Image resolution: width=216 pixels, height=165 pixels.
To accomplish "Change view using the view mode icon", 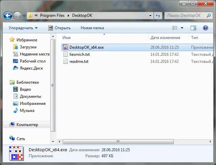I will (175, 28).
